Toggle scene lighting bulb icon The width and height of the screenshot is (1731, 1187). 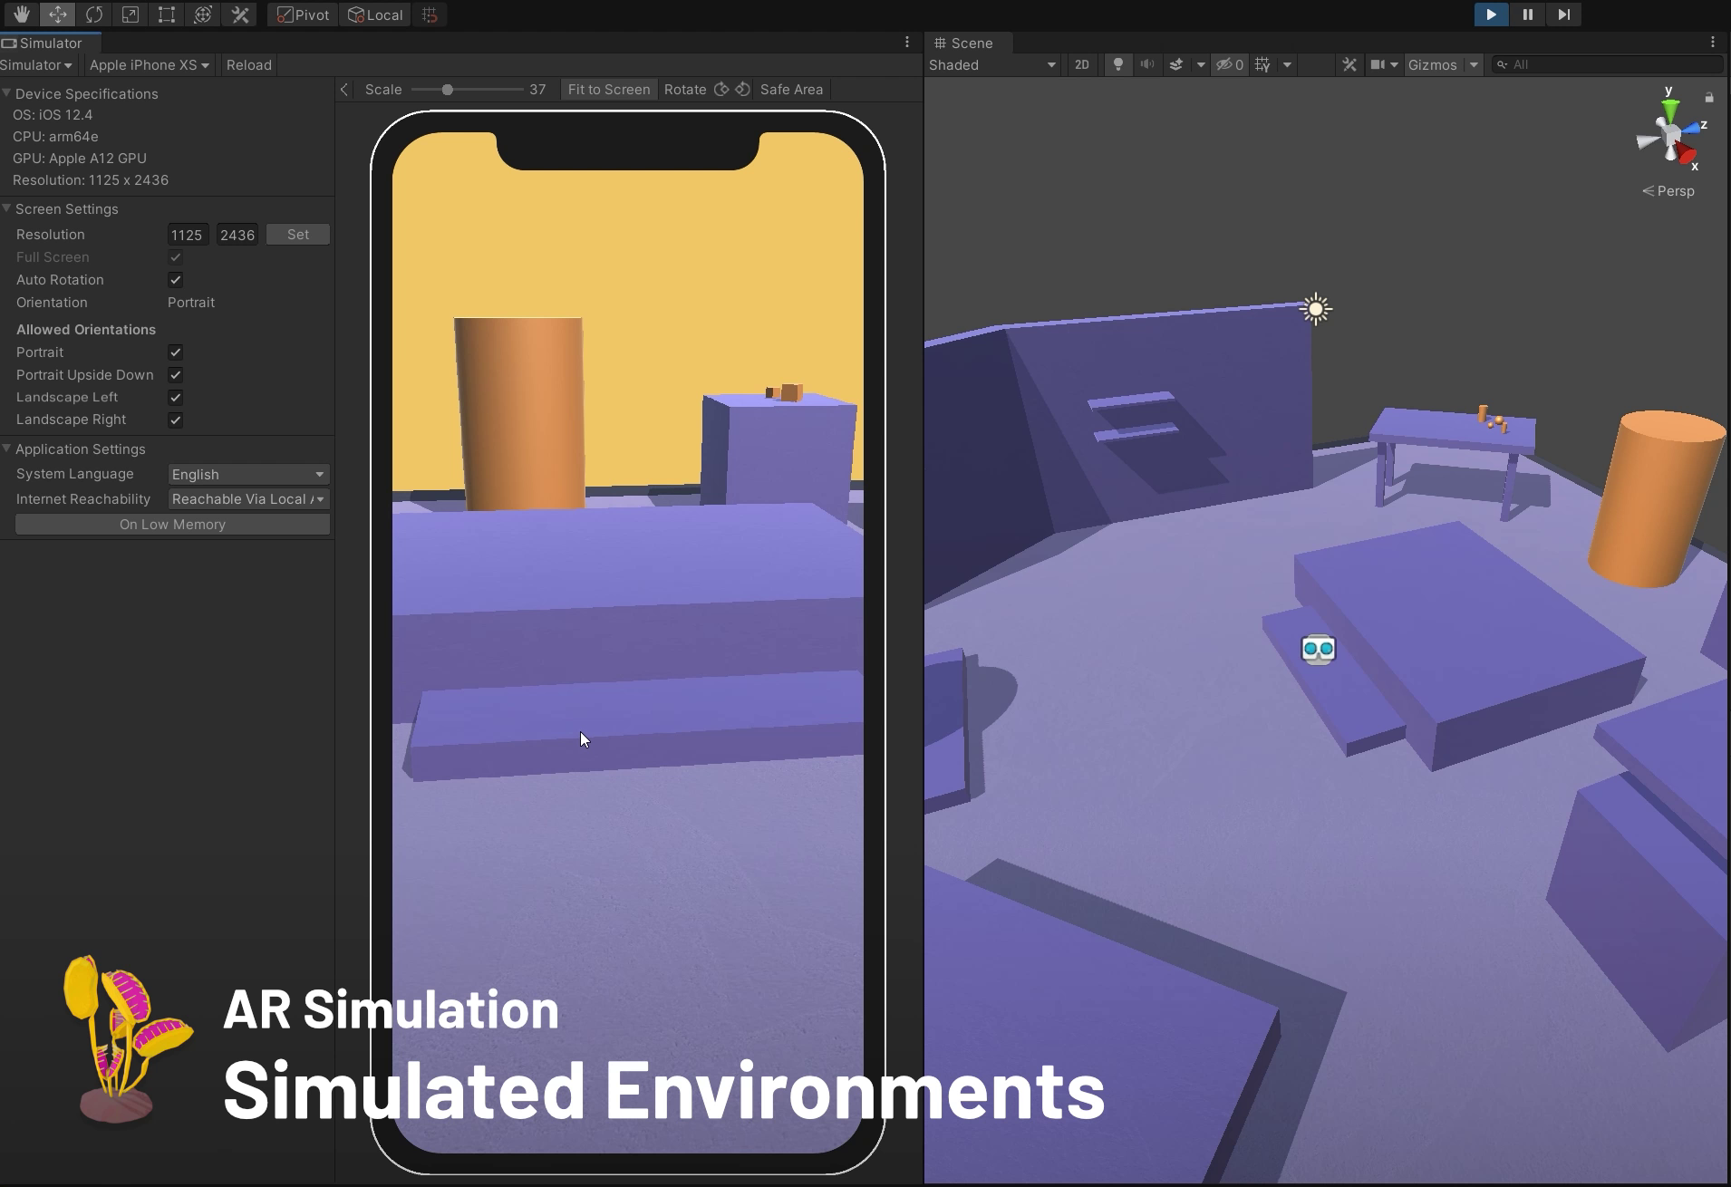1118,64
